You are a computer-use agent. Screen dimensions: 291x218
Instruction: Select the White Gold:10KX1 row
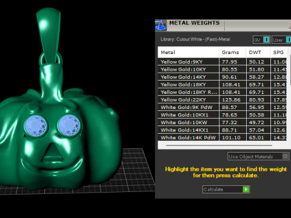222,115
